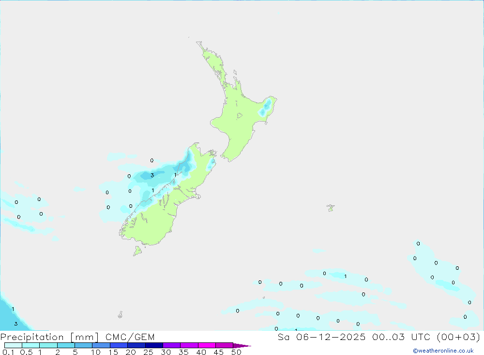484x355 pixels.
Task: Click the '25' legend scale label
Action: pos(148,352)
